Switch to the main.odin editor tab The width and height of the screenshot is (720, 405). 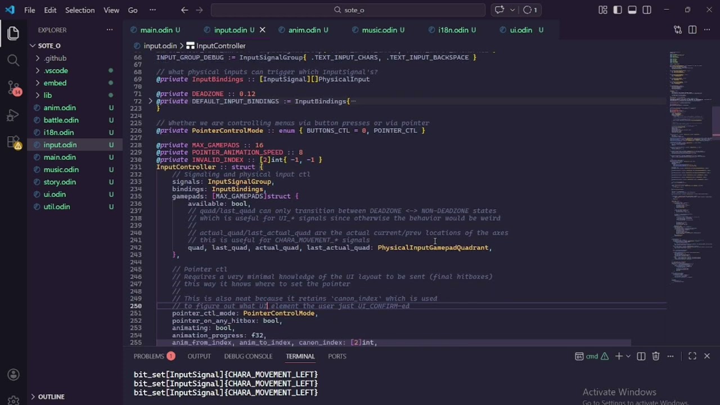[156, 30]
